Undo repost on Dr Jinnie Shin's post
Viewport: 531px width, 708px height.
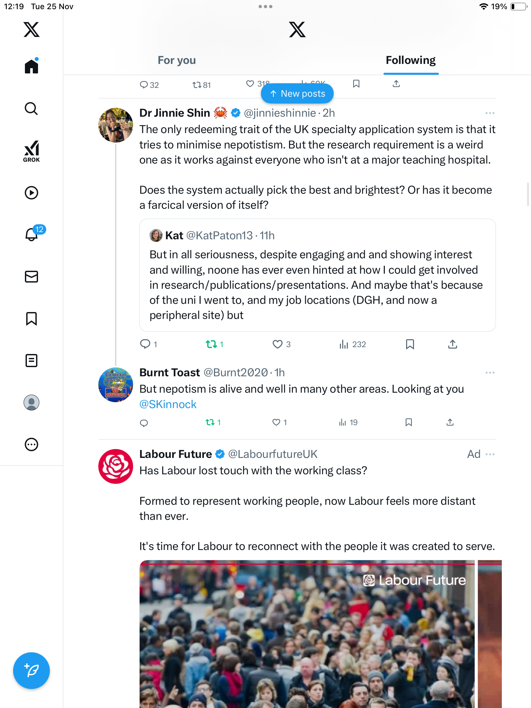coord(211,344)
